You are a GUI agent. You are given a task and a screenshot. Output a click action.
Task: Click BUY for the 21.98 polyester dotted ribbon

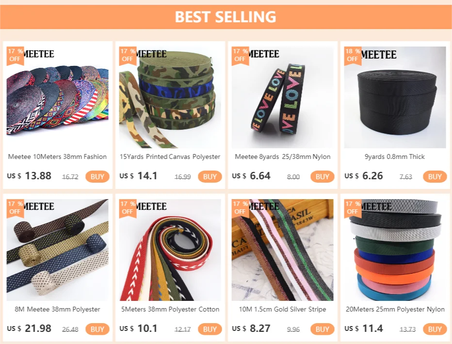(97, 329)
